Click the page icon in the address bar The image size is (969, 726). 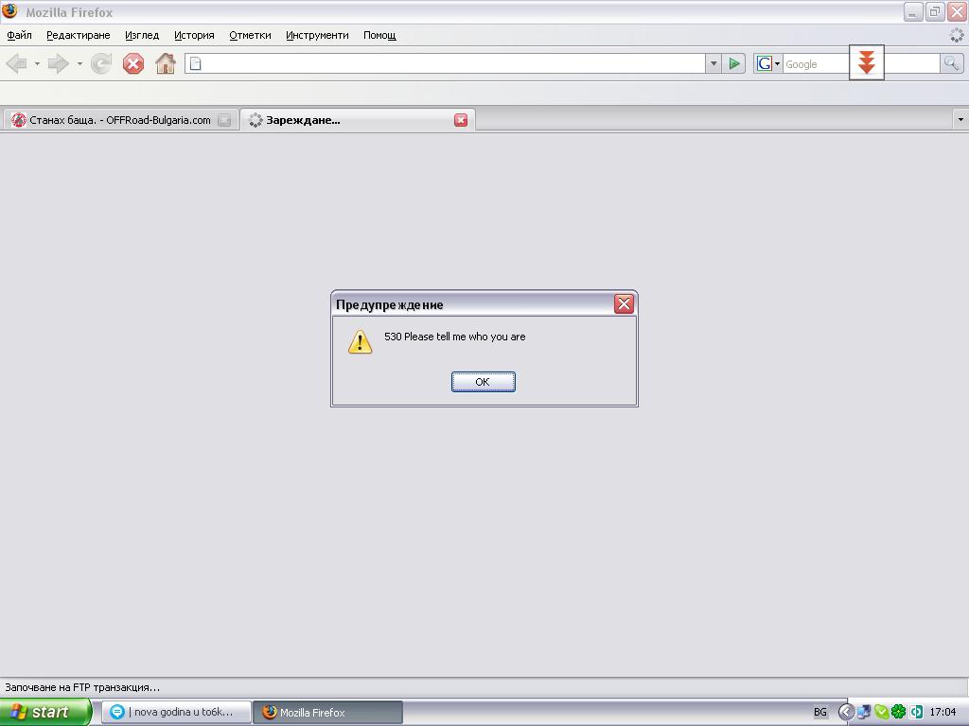(x=195, y=63)
